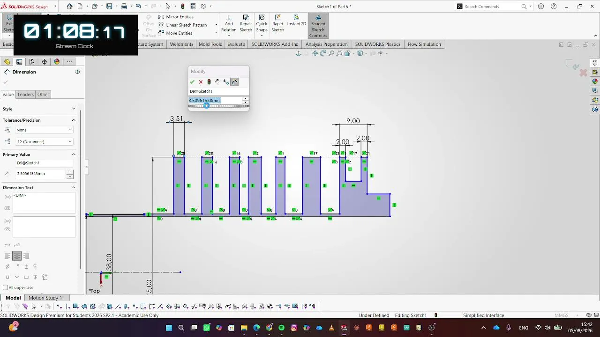Open the DisplayManager tab icon
The height and width of the screenshot is (337, 600).
pyautogui.click(x=57, y=62)
